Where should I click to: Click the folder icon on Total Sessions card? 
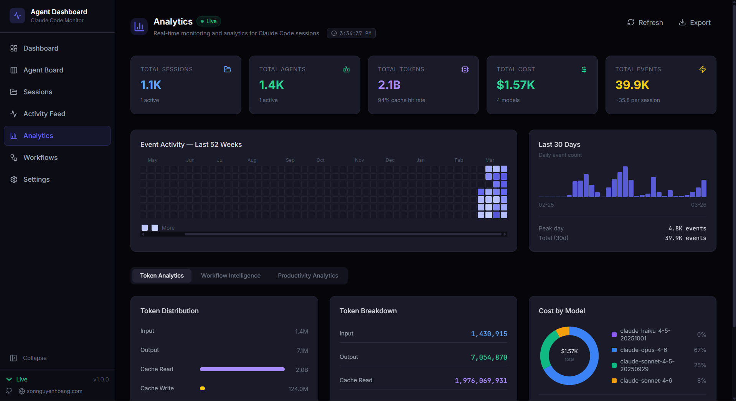[227, 69]
